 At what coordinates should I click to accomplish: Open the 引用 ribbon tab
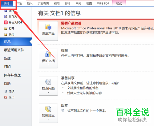coord(57,3)
